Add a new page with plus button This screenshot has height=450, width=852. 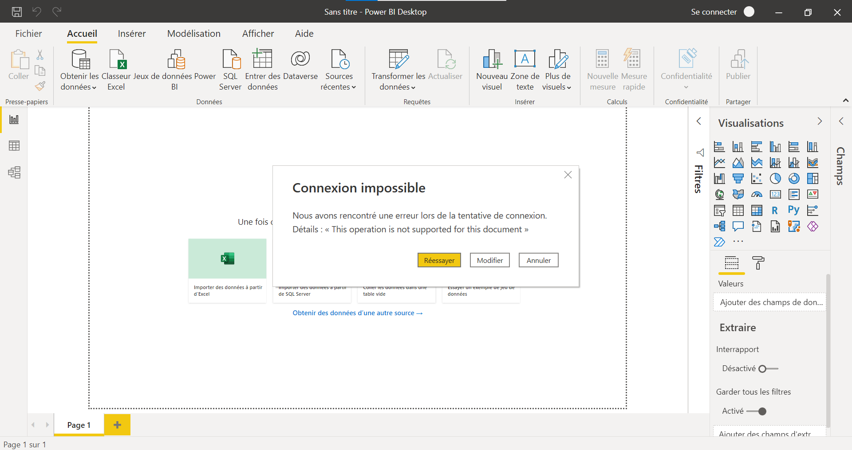pyautogui.click(x=117, y=425)
